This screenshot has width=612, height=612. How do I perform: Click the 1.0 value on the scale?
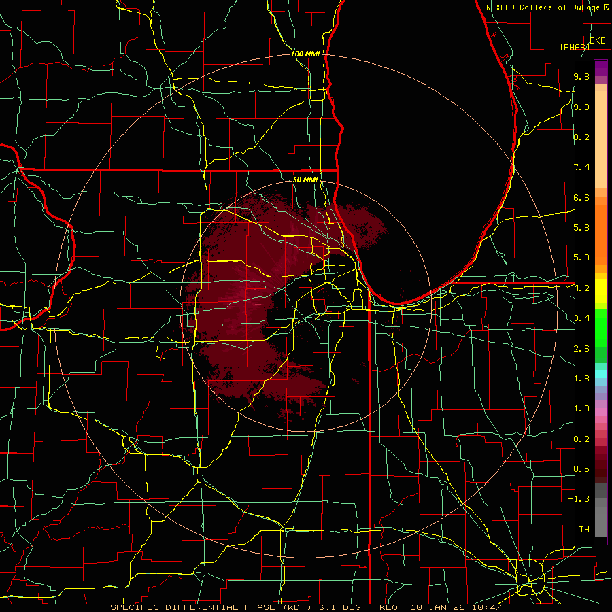pyautogui.click(x=581, y=409)
